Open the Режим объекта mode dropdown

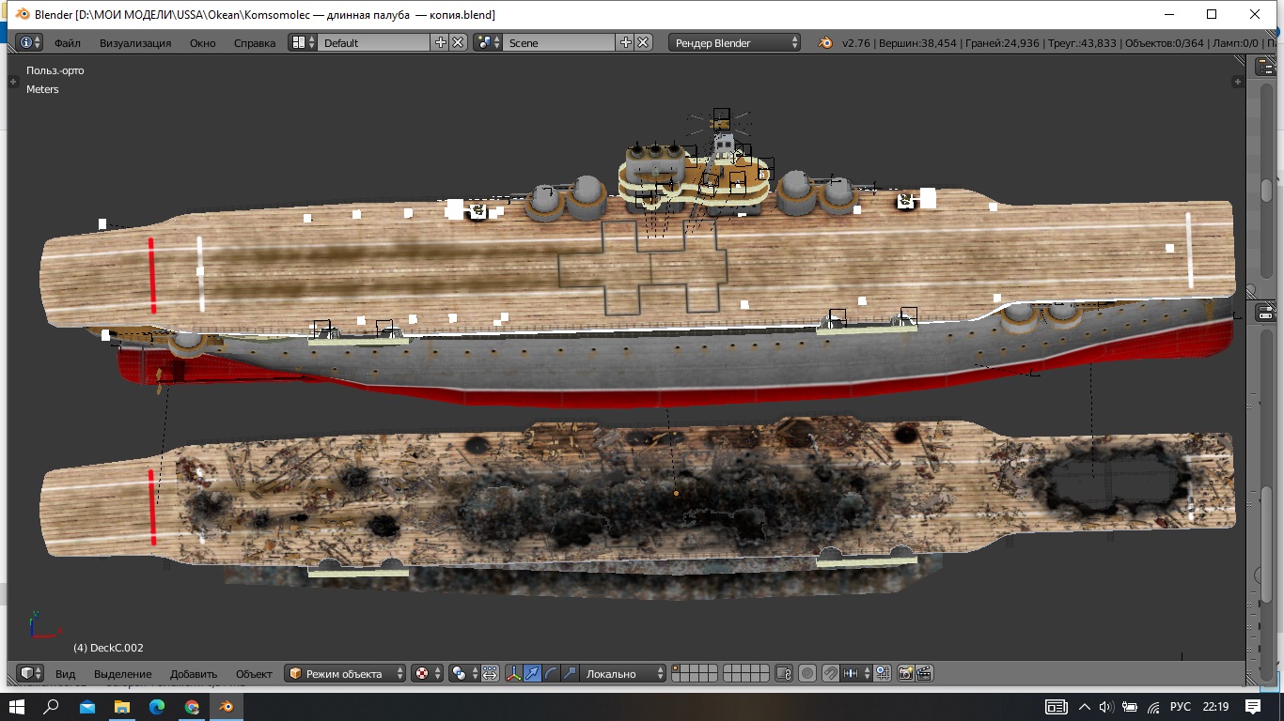coord(345,673)
